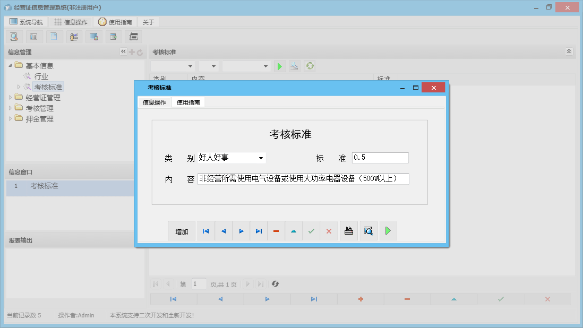Select the print preview icon in the dialog
This screenshot has width=583, height=328.
(x=368, y=231)
